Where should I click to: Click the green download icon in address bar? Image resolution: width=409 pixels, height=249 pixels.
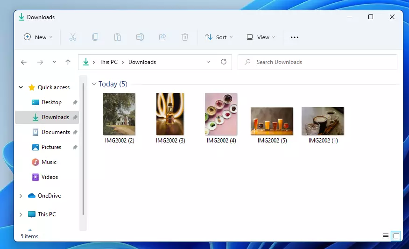click(86, 62)
